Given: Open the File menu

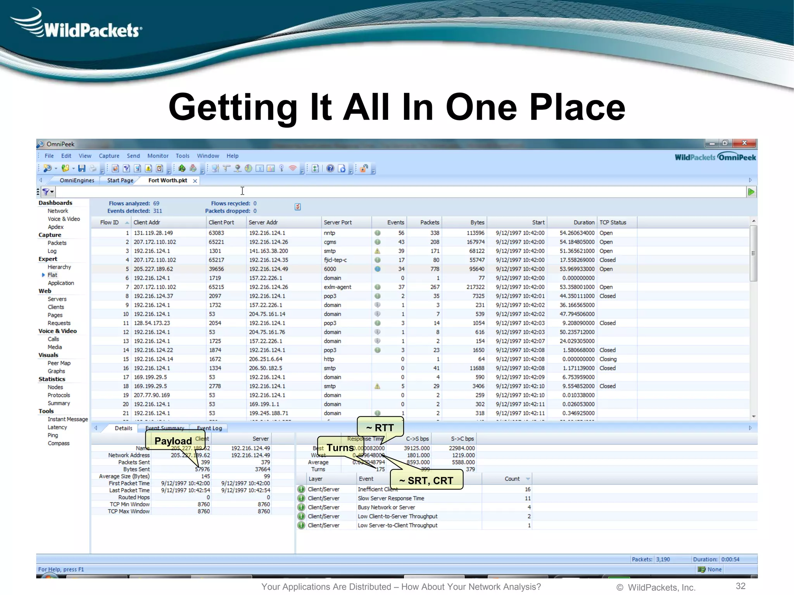Looking at the screenshot, I should coord(49,156).
